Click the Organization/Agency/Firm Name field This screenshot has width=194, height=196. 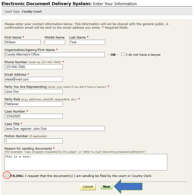click(x=54, y=55)
